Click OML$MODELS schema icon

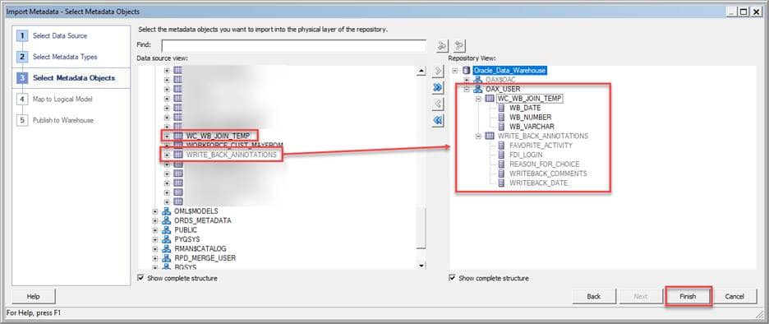click(166, 211)
